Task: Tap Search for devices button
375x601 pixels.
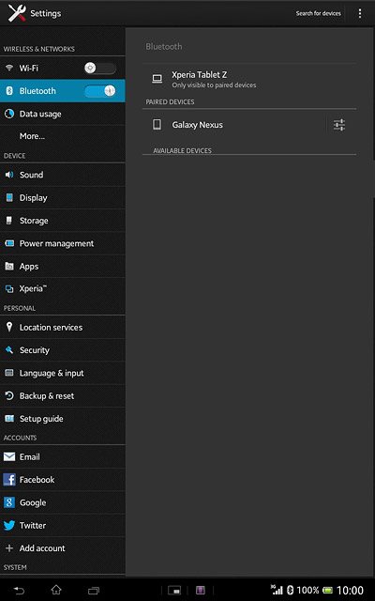Action: 319,13
